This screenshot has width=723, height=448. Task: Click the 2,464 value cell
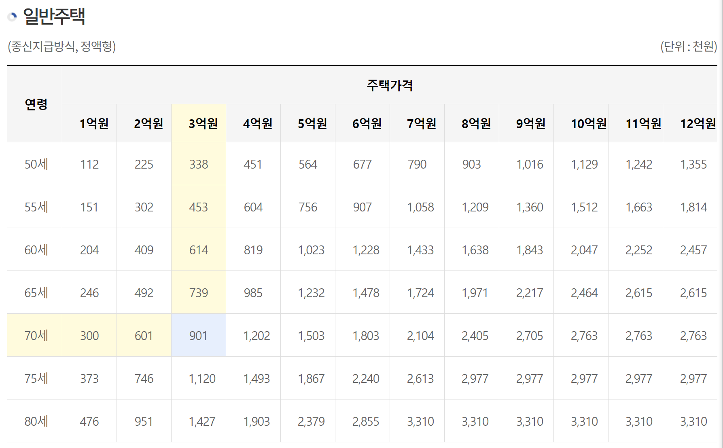pos(581,292)
